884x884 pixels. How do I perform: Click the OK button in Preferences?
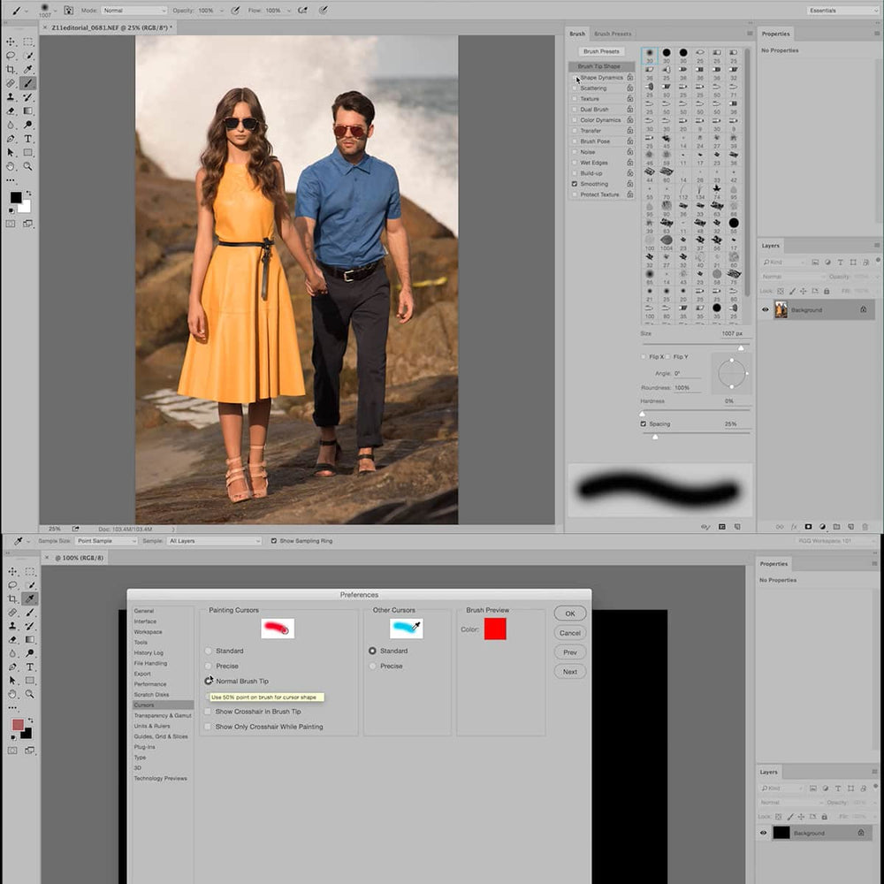click(x=569, y=613)
